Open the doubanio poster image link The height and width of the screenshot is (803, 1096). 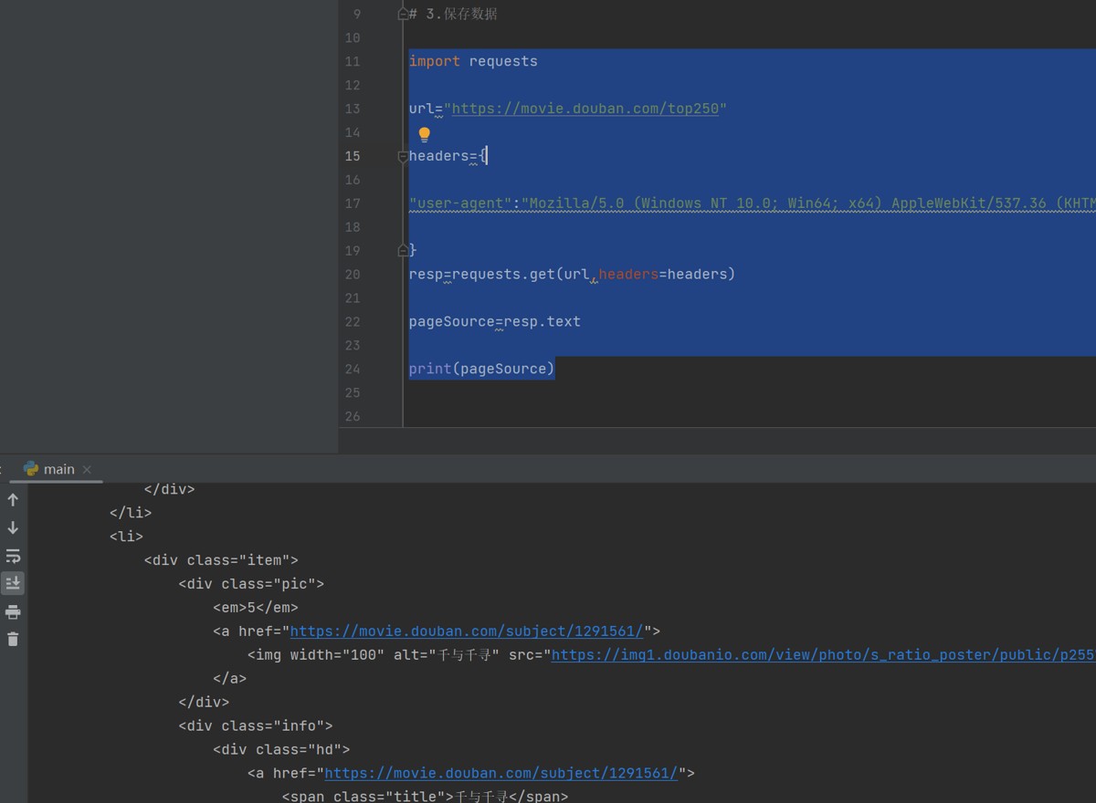click(x=822, y=655)
